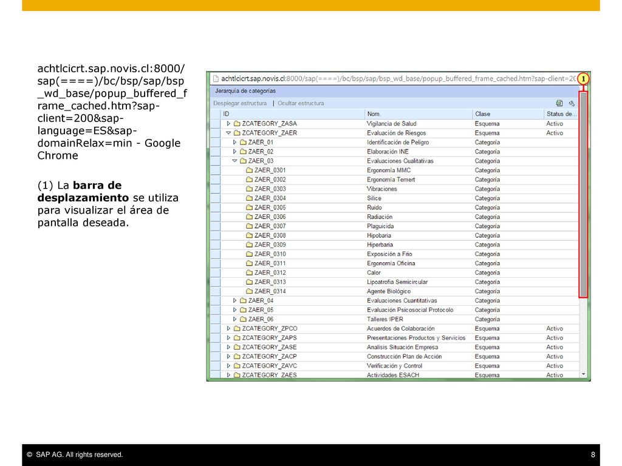Viewport: 622px width, 466px height.
Task: Click 'Esquema' class of ZCATEGORY_ZPCO
Action: pyautogui.click(x=487, y=328)
